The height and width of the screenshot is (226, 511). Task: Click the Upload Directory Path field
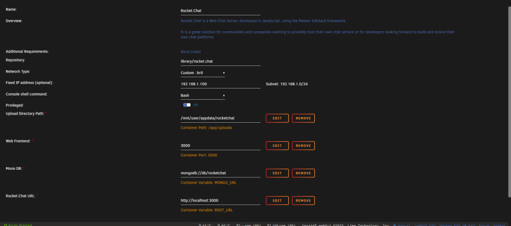(x=221, y=119)
